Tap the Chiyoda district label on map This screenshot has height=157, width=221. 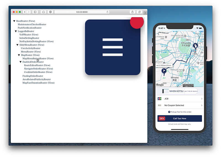tap(186, 44)
